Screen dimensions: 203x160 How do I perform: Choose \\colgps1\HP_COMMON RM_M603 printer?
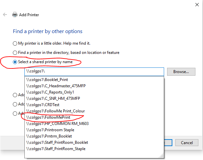point(57,124)
